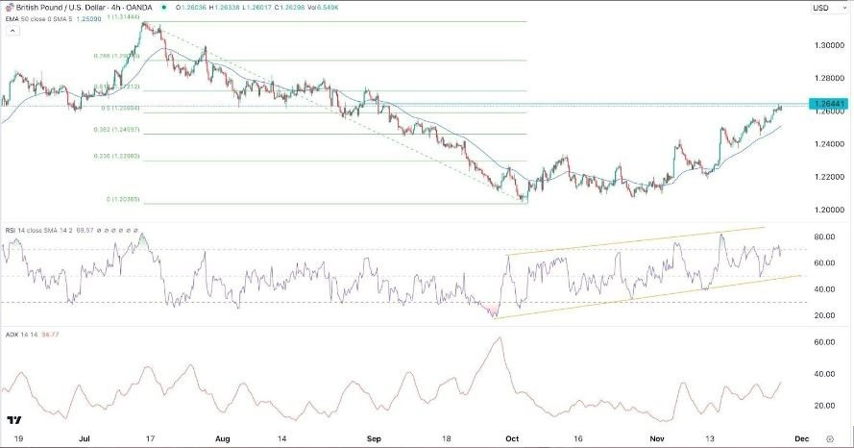854x448 pixels.
Task: Open chart settings gear icon
Action: pyautogui.click(x=830, y=438)
